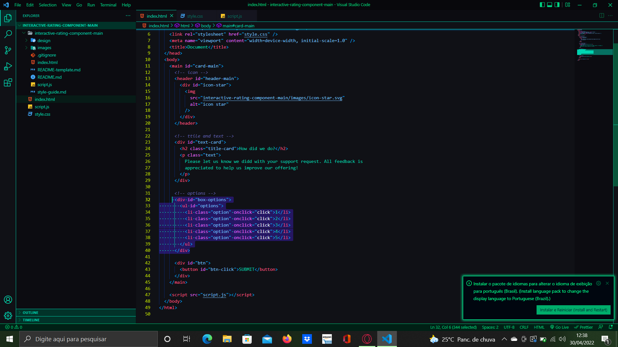Close the index.html editor tab
This screenshot has width=618, height=347.
pos(172,16)
